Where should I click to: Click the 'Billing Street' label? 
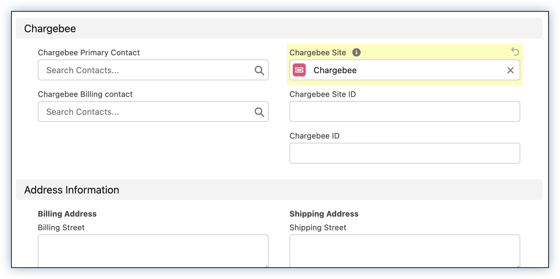coord(61,228)
